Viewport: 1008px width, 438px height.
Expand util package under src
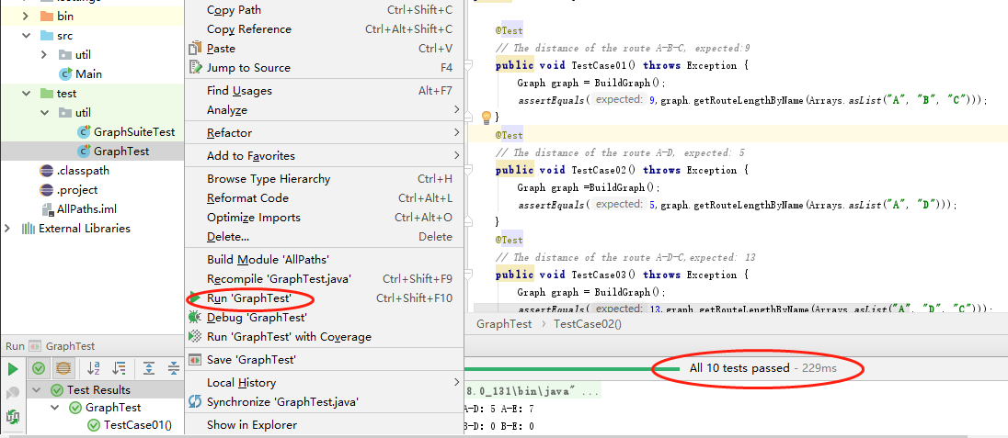tap(44, 54)
